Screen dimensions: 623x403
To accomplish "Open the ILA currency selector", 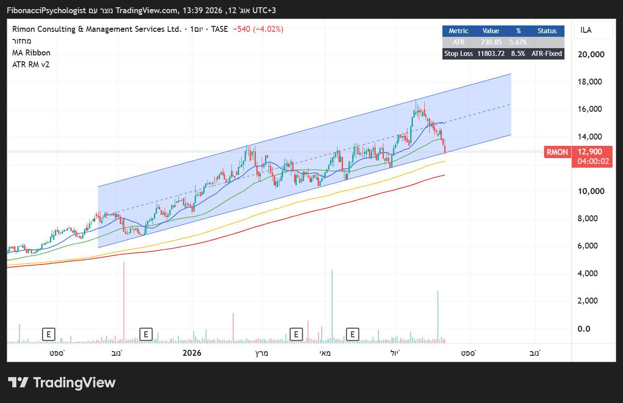I will 594,30.
